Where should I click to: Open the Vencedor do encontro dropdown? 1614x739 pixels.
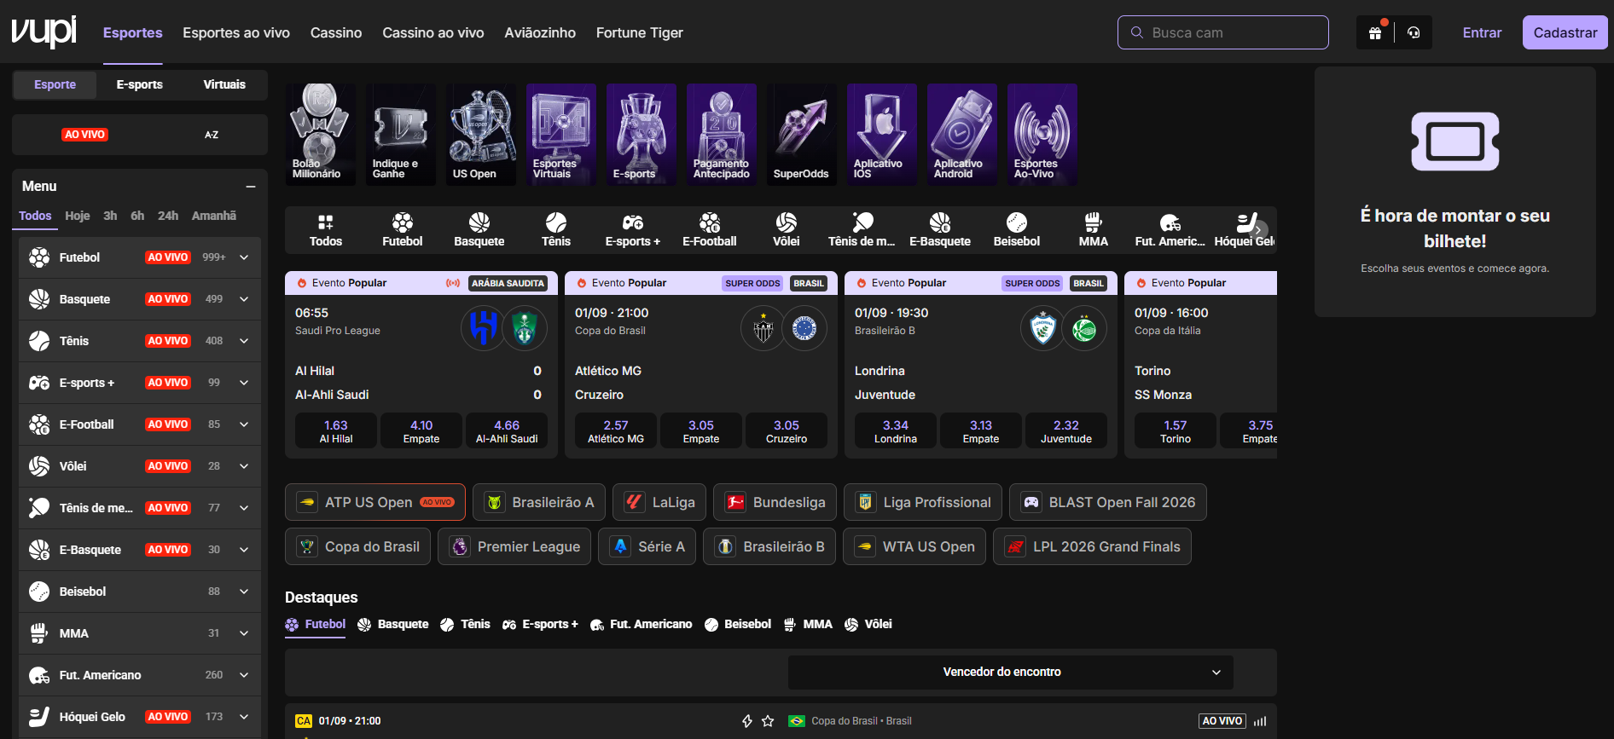[1011, 673]
